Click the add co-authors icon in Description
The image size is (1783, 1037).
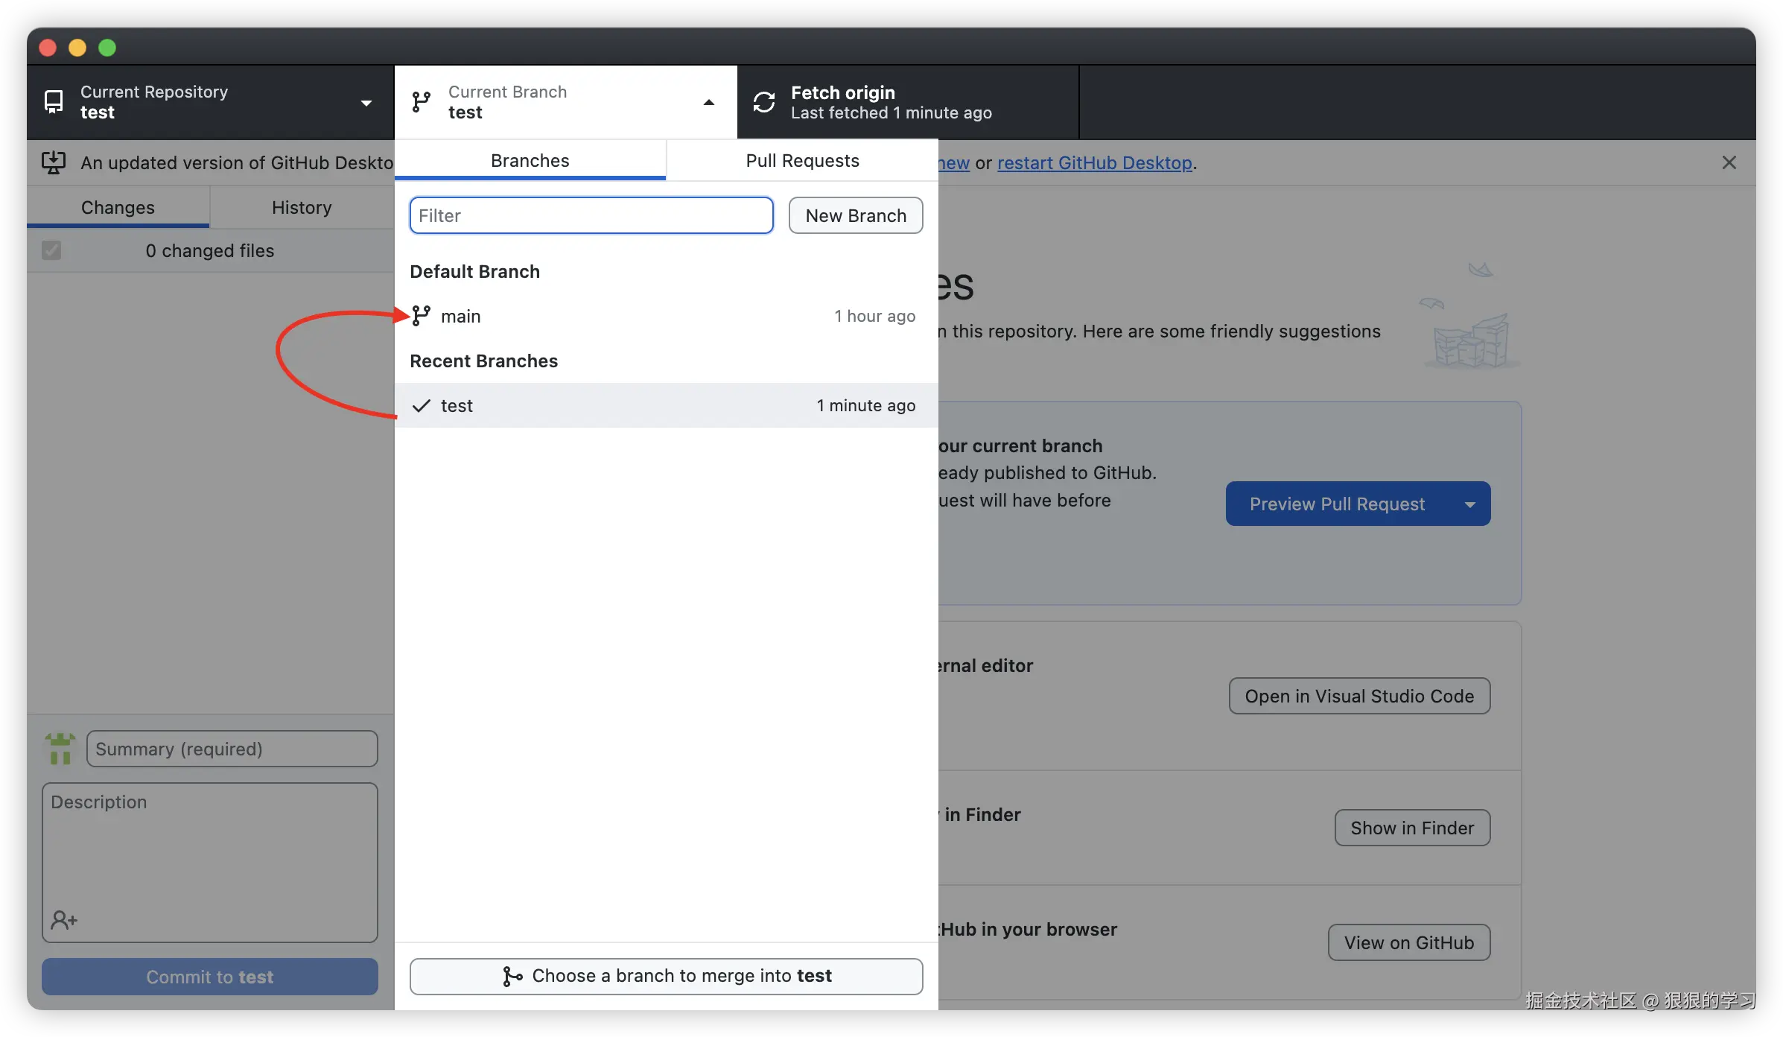64,920
